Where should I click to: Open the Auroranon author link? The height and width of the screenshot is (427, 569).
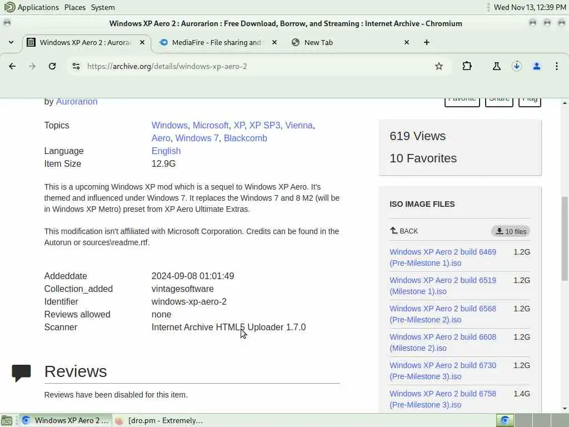[x=77, y=102]
